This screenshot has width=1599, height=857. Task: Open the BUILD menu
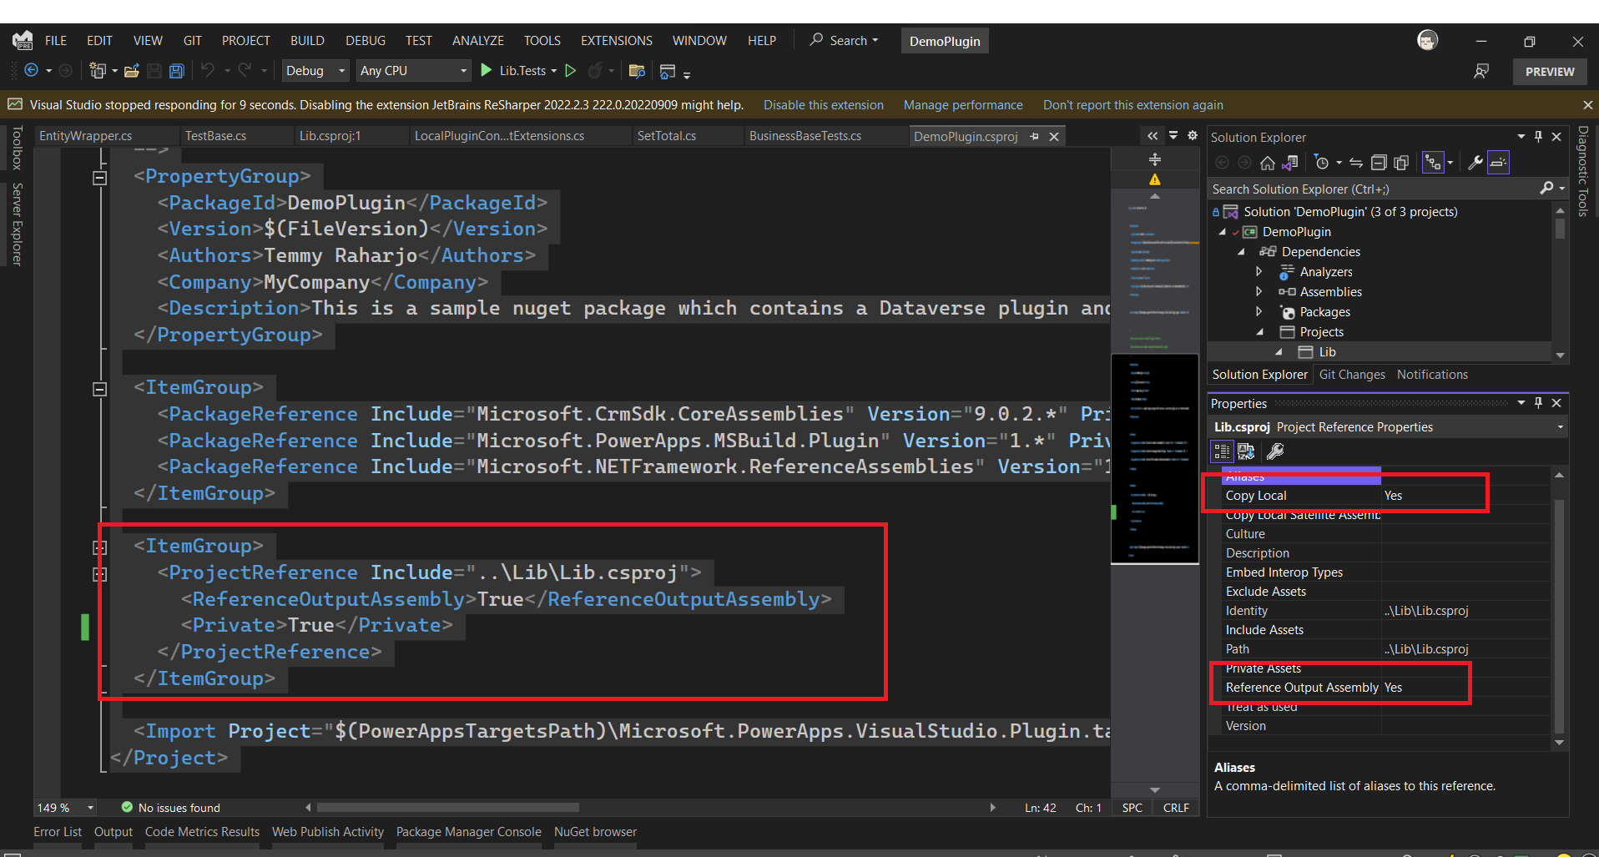click(307, 40)
